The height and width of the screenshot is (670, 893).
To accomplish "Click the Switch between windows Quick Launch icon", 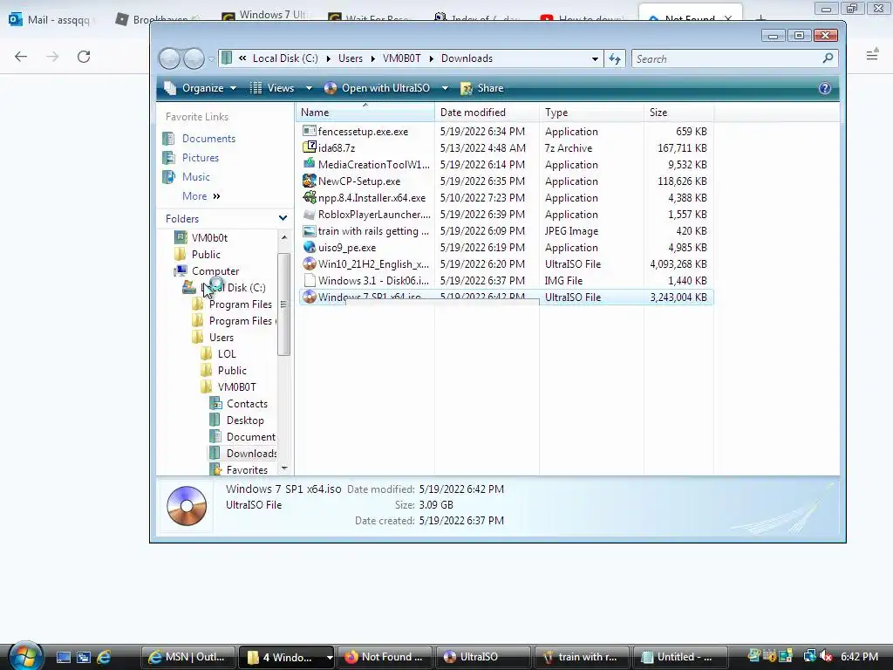I will (84, 657).
